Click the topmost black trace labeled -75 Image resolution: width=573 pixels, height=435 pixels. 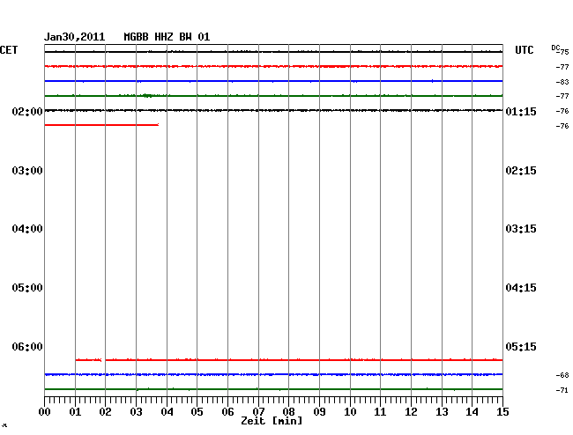tap(273, 52)
